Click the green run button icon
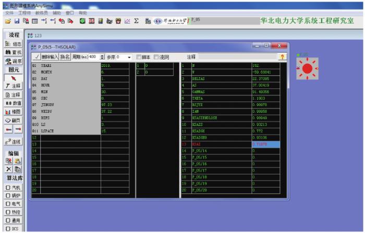 point(82,21)
